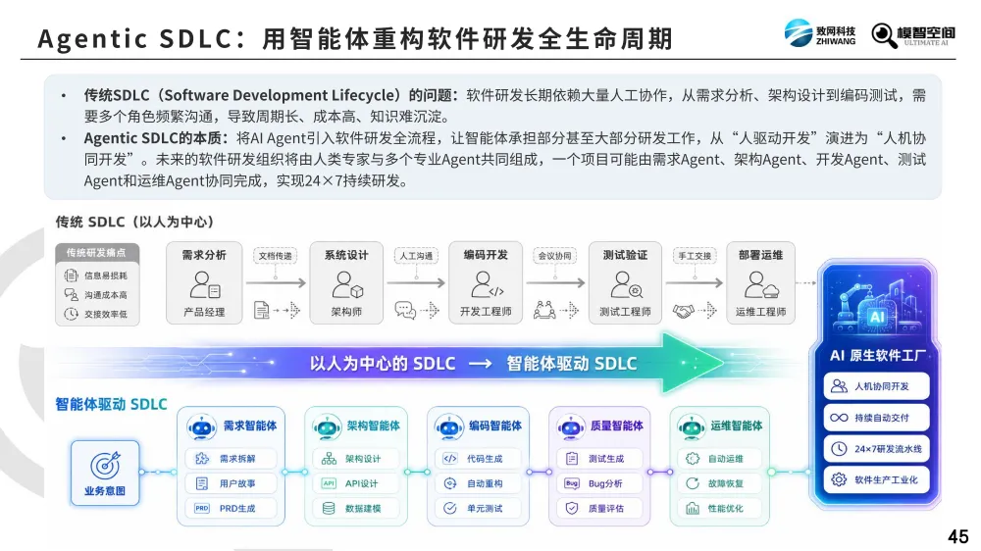Screen dimensions: 981x551
Task: Click the AI 原生软件工厂 title
Action: [878, 356]
